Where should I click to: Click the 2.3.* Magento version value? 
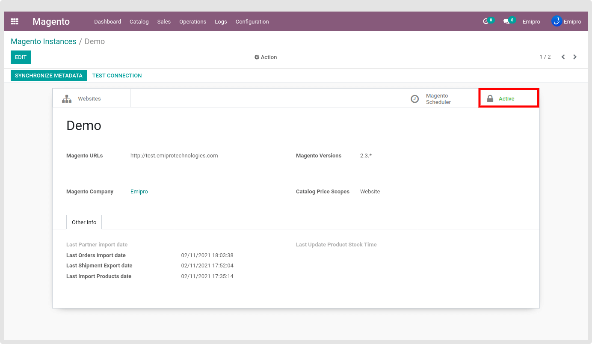point(366,156)
